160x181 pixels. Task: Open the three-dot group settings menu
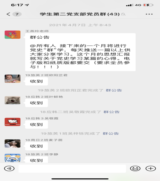point(149,14)
